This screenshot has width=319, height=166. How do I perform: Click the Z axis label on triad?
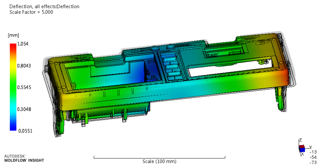pyautogui.click(x=300, y=140)
